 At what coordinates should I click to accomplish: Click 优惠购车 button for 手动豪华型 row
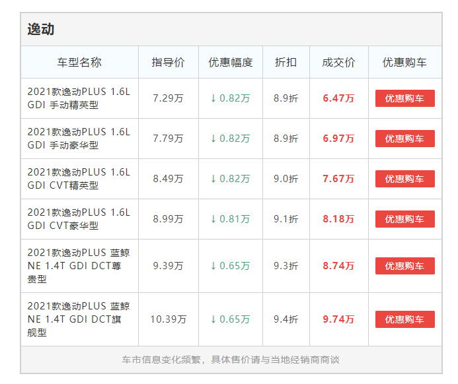(405, 139)
